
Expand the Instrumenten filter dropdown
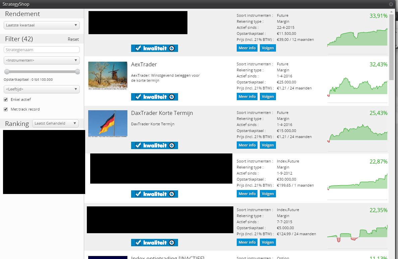(x=42, y=61)
